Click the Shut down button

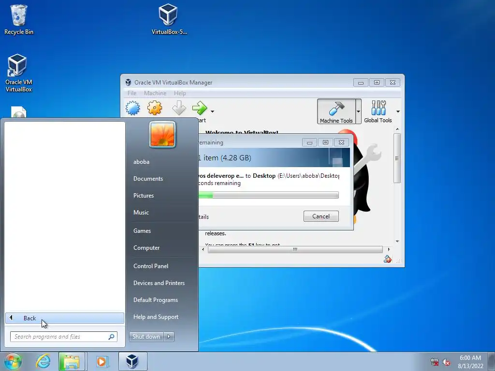point(146,337)
